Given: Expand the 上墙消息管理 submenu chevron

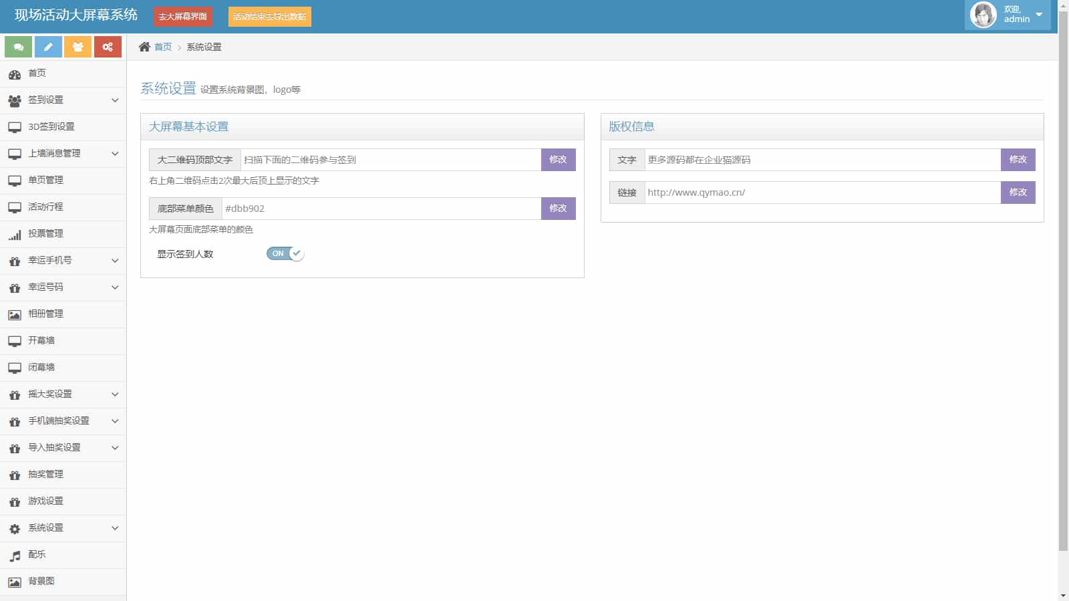Looking at the screenshot, I should [x=115, y=154].
